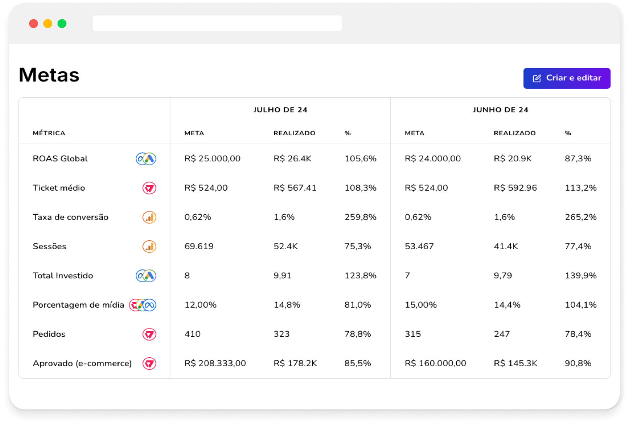Click the 105,6% percentage cell
Image resolution: width=629 pixels, height=425 pixels.
click(x=361, y=159)
